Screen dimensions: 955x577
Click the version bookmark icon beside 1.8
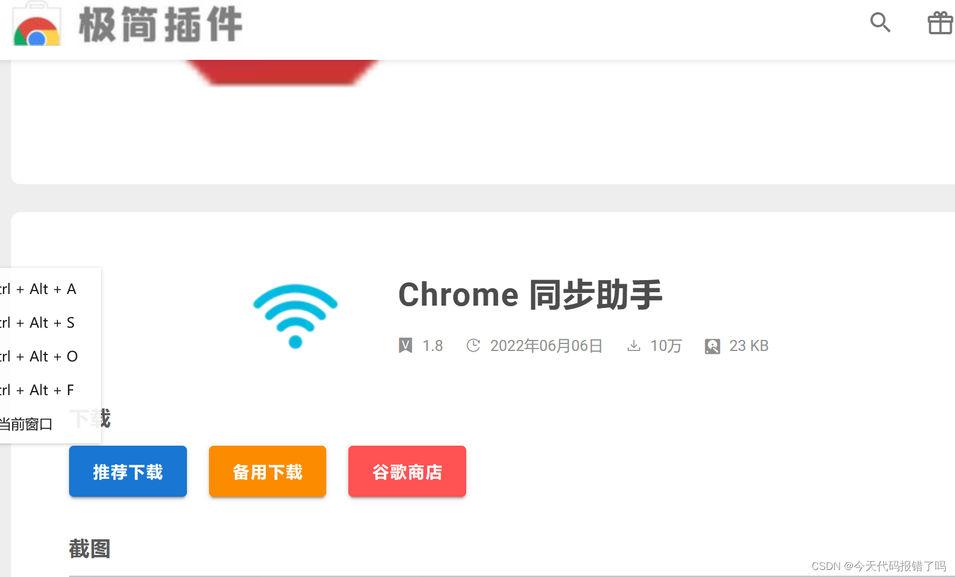[405, 346]
